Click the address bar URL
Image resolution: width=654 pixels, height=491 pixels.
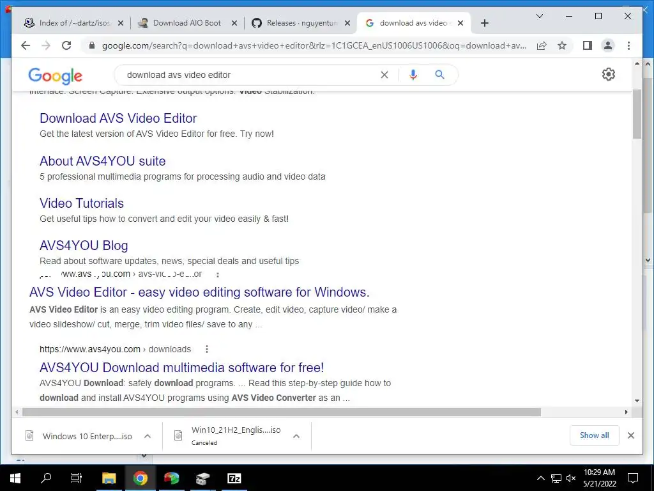[314, 45]
